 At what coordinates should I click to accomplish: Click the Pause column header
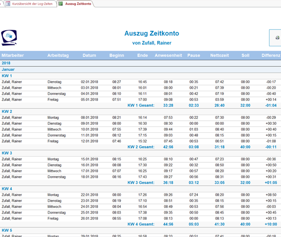[194, 55]
